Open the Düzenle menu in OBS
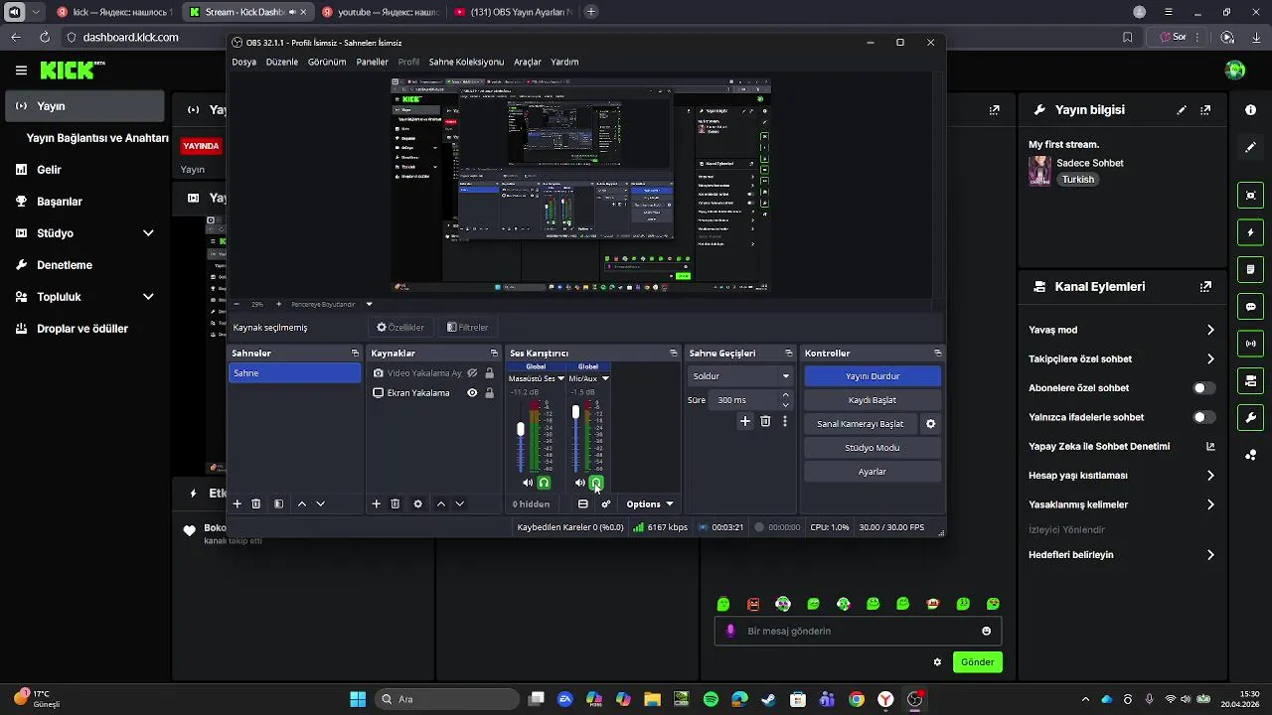The image size is (1272, 715). [282, 62]
